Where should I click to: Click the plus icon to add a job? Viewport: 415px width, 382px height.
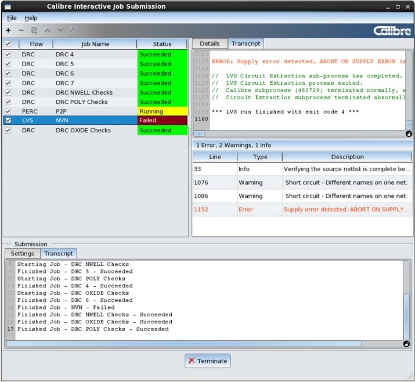[x=8, y=30]
